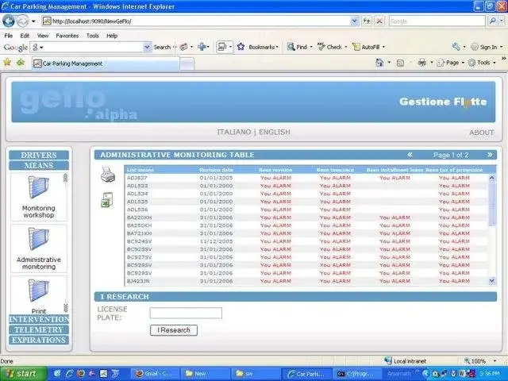Click the Refresh button next to address bar

367,21
